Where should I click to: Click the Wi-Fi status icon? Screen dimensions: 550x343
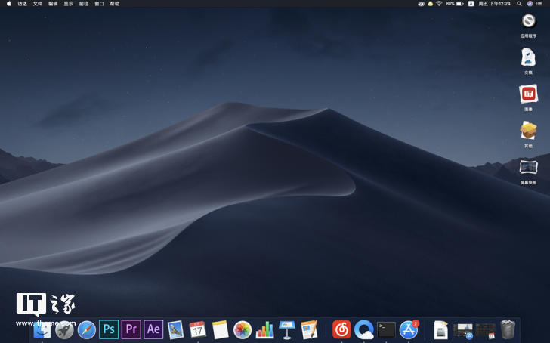click(439, 4)
